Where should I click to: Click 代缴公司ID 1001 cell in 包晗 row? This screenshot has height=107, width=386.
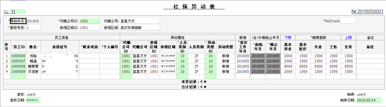126,56
